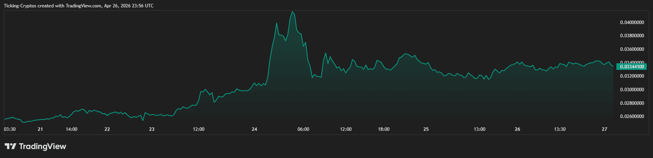The image size is (653, 158).
Task: Select the current price label 0.03344100
Action: pos(632,67)
